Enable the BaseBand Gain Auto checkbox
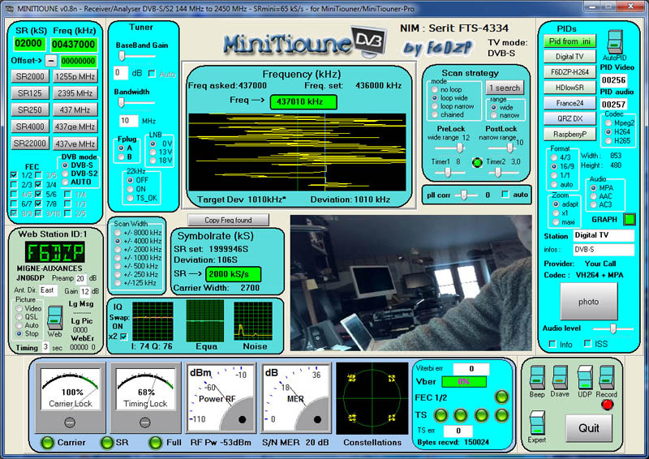 pyautogui.click(x=152, y=74)
